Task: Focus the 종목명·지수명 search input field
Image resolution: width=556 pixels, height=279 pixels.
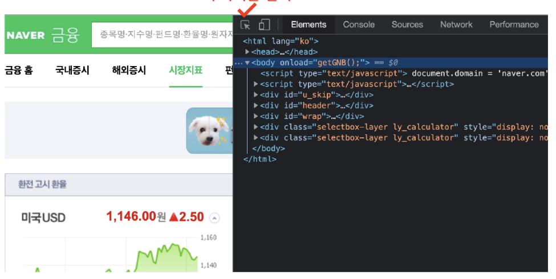Action: 162,34
